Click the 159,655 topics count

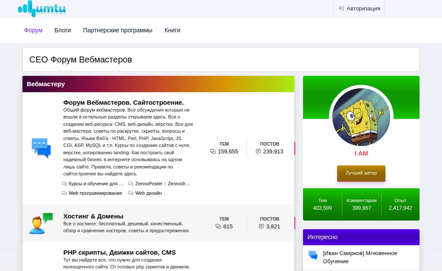click(228, 151)
